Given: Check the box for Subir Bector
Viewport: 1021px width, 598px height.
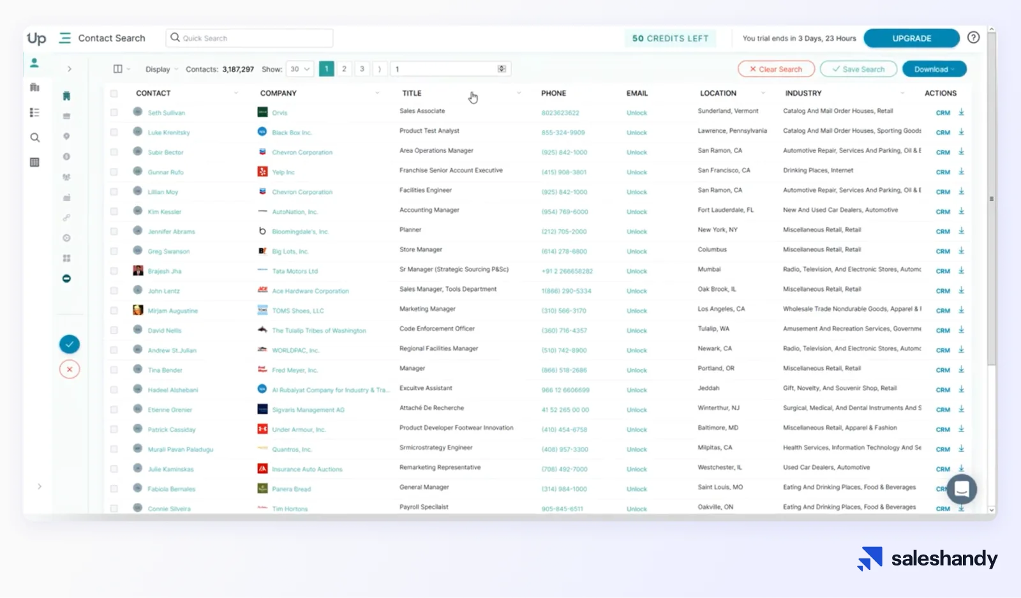Looking at the screenshot, I should click(114, 152).
